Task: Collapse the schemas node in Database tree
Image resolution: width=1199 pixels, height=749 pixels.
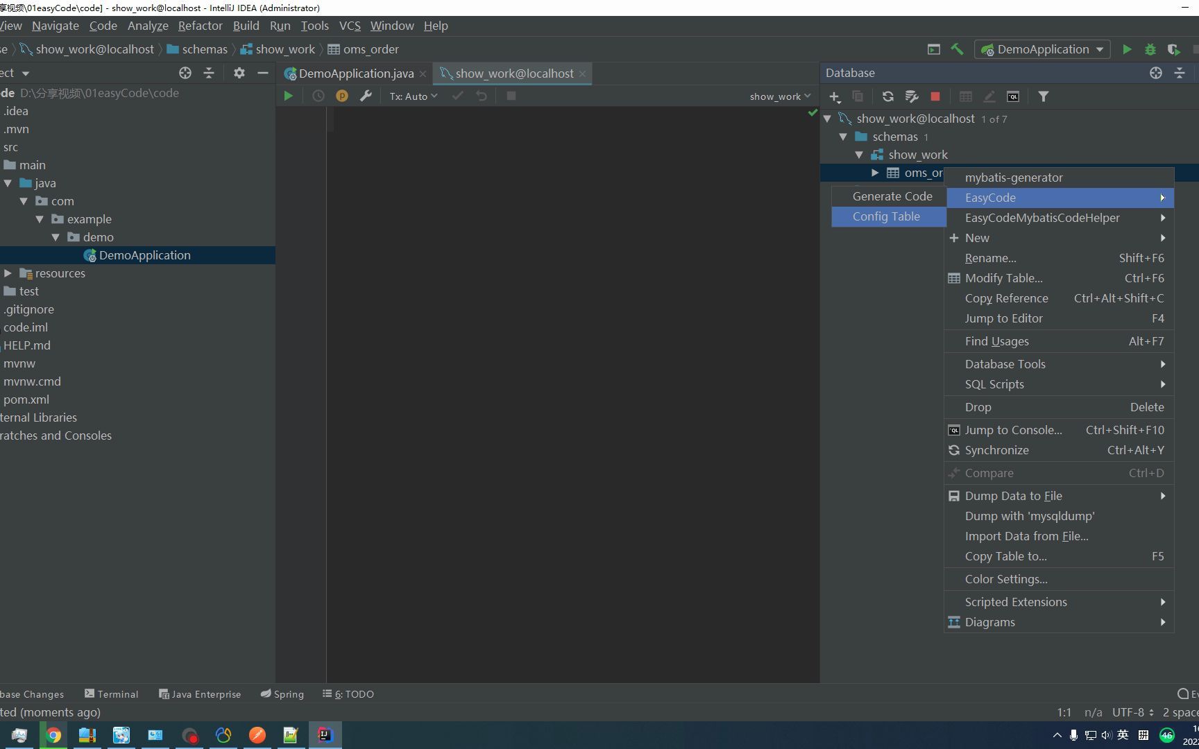Action: click(x=843, y=137)
